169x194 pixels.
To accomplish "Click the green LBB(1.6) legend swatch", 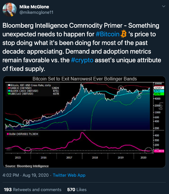I will [9, 94].
